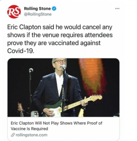
Task: Click the left standalone microphone in photo
Action: click(31, 70)
